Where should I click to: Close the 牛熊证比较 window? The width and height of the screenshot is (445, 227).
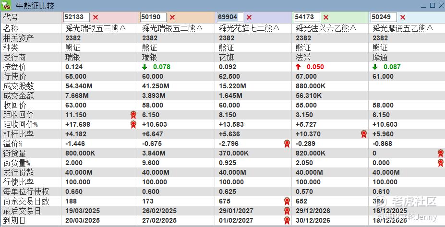(x=441, y=5)
